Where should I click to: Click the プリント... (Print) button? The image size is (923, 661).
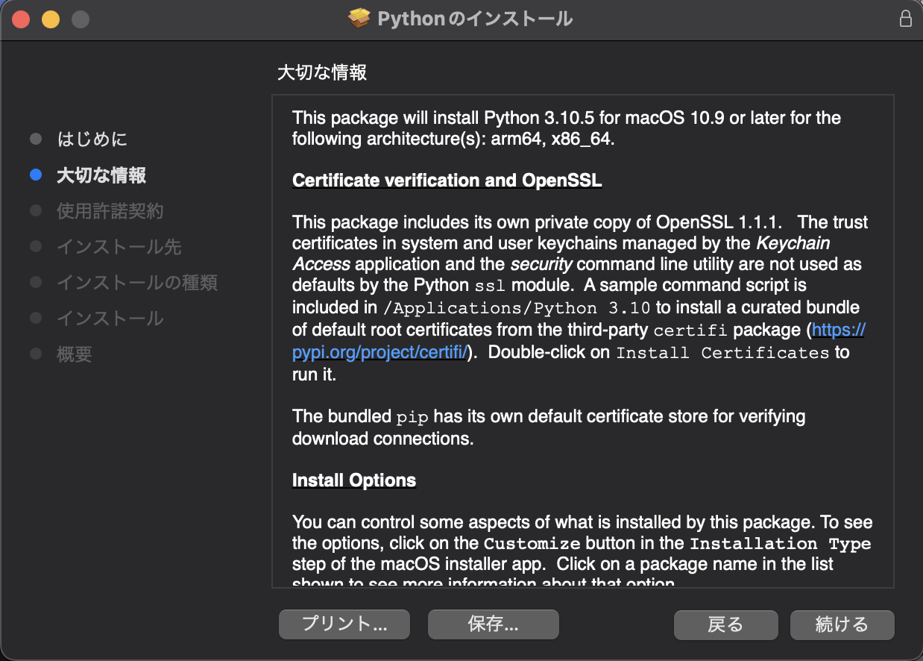tap(344, 624)
